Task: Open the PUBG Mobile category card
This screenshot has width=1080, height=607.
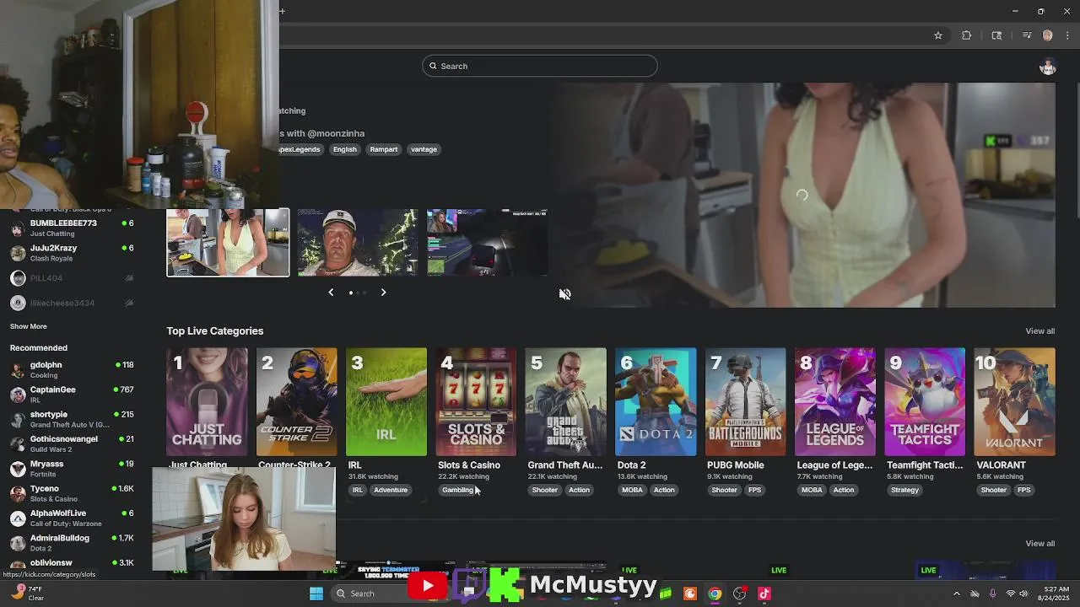Action: click(745, 402)
